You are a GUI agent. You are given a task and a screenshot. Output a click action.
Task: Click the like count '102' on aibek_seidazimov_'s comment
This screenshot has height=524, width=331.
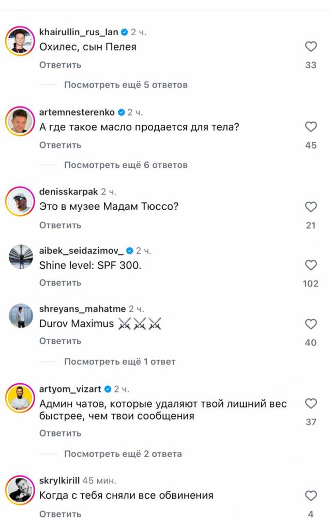(310, 284)
